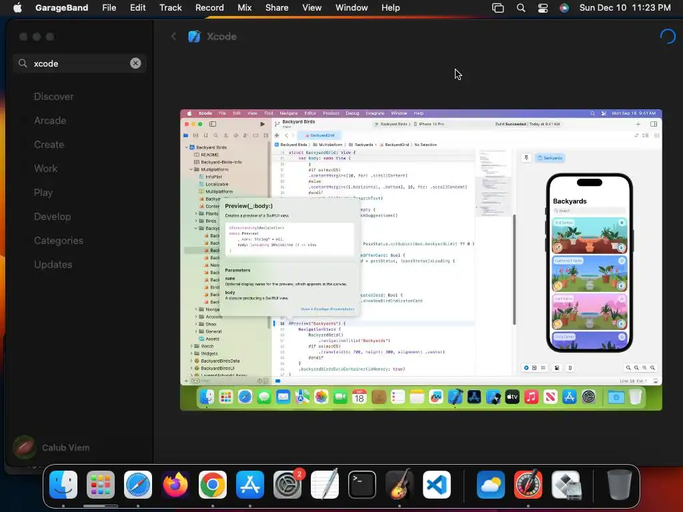Click the date and time in menu bar
Viewport: 683px width, 512px height.
624,8
